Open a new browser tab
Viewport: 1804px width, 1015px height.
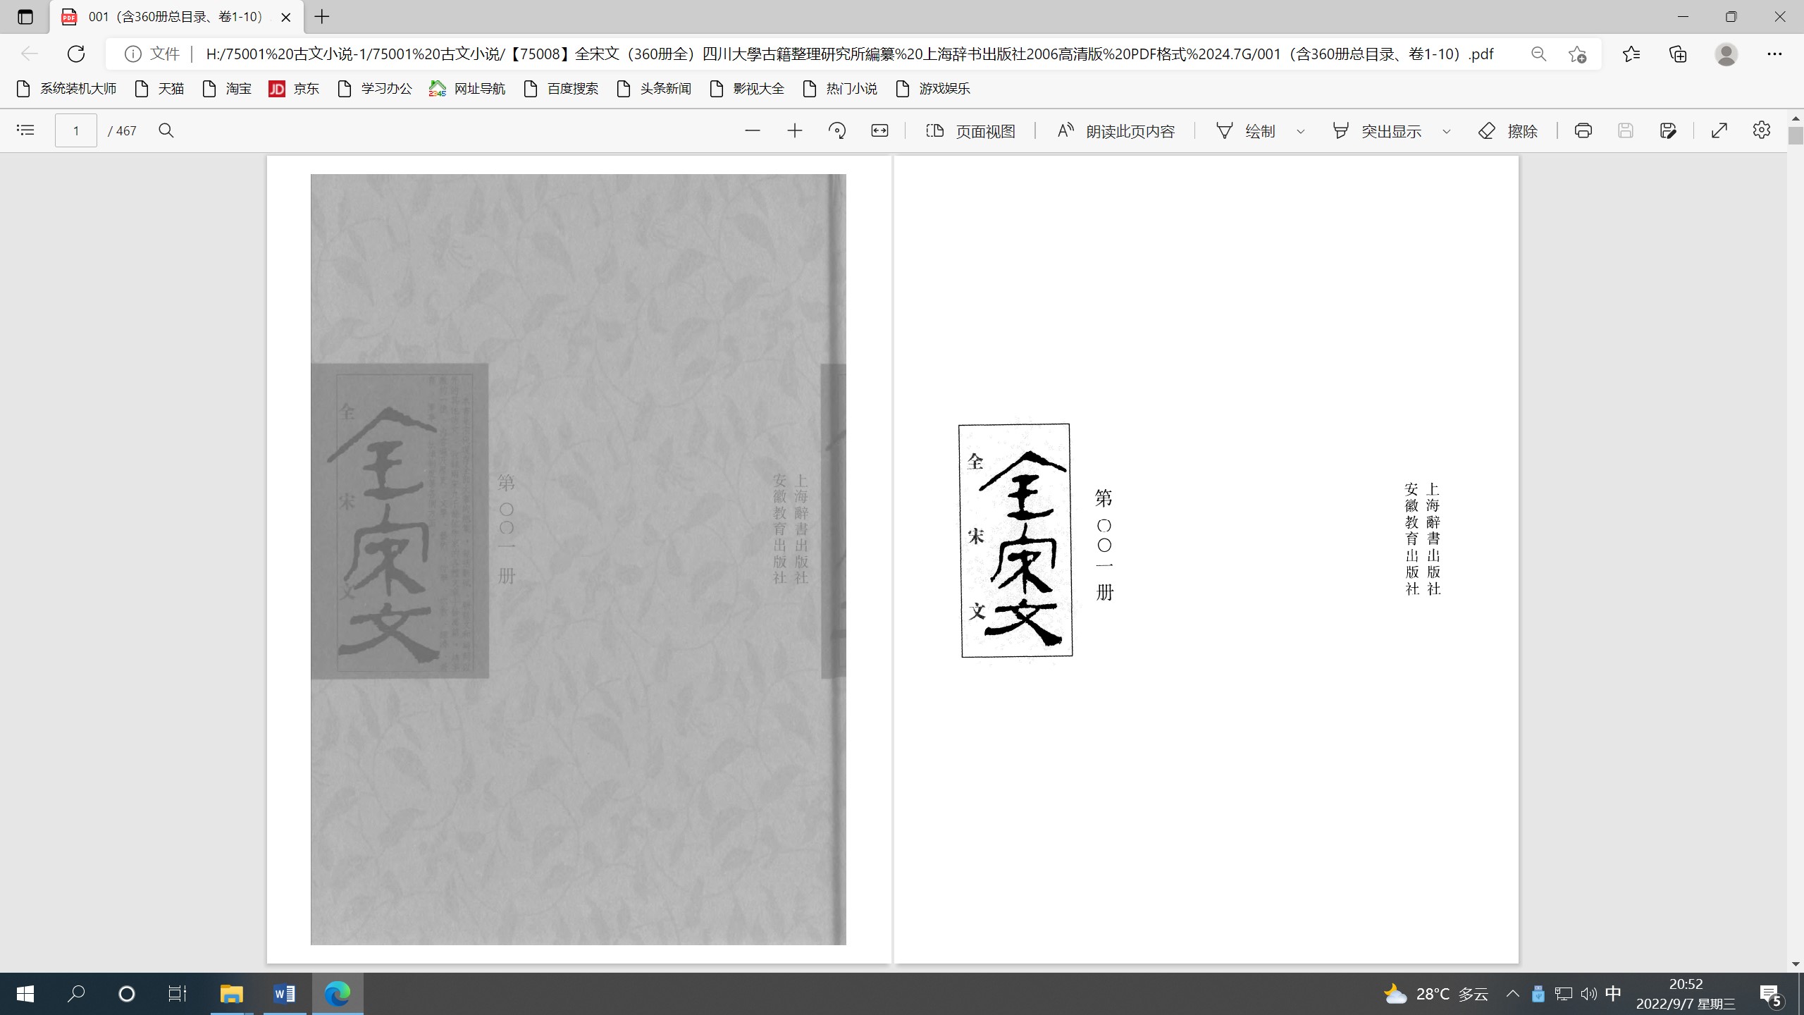322,16
